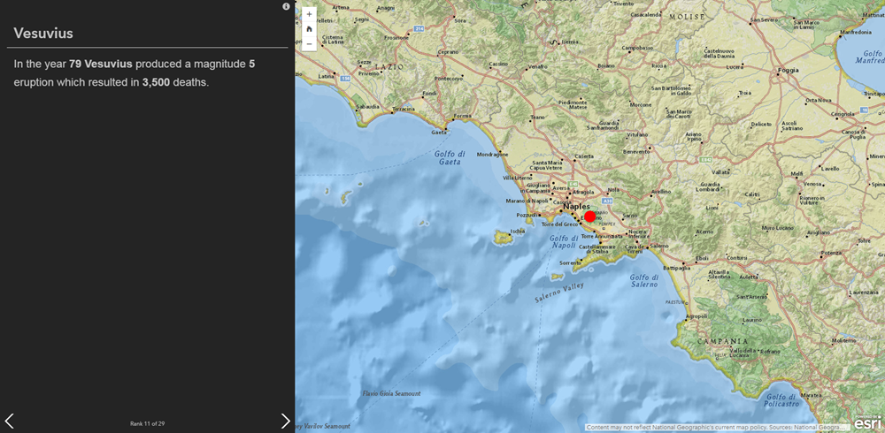Click the Foggia city label
Image resolution: width=885 pixels, height=433 pixels.
pyautogui.click(x=789, y=71)
